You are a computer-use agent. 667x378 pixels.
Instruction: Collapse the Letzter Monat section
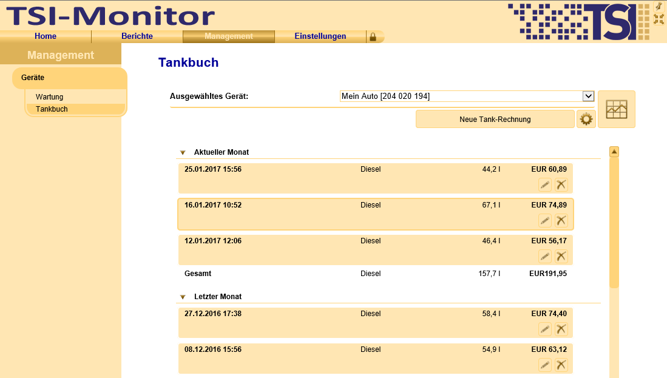[183, 297]
